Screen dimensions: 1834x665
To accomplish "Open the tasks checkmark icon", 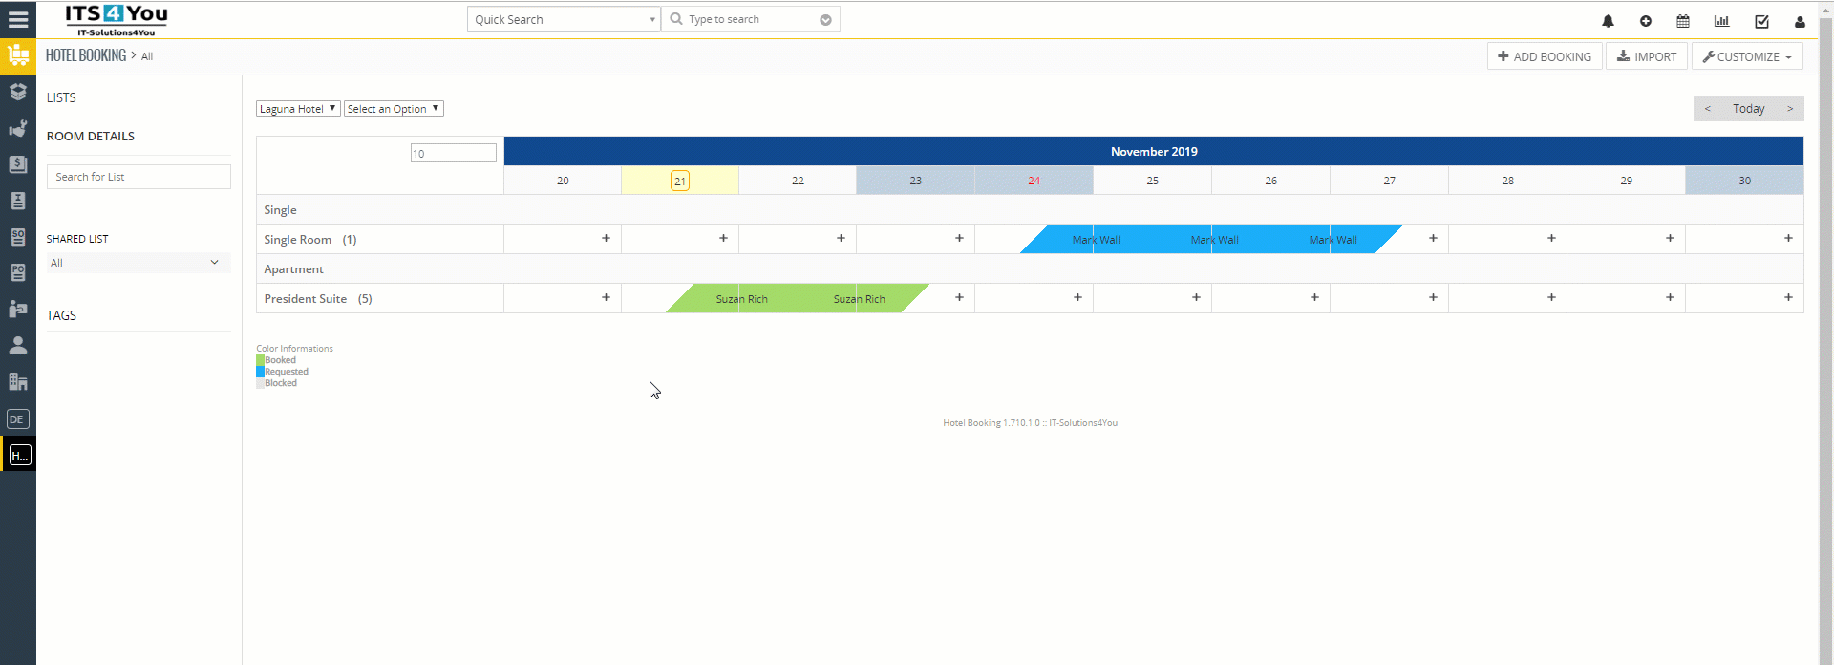I will (x=1761, y=21).
